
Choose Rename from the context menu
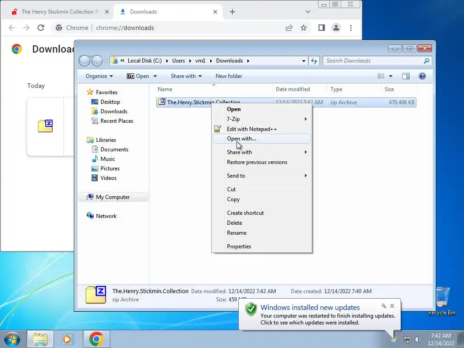[x=261, y=233]
